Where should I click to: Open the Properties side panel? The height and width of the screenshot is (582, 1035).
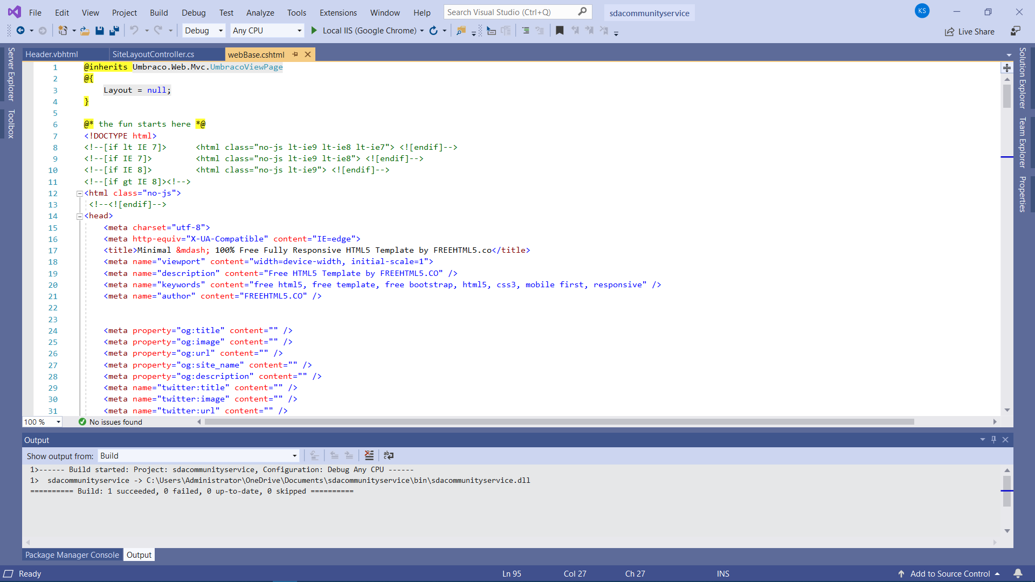point(1022,194)
